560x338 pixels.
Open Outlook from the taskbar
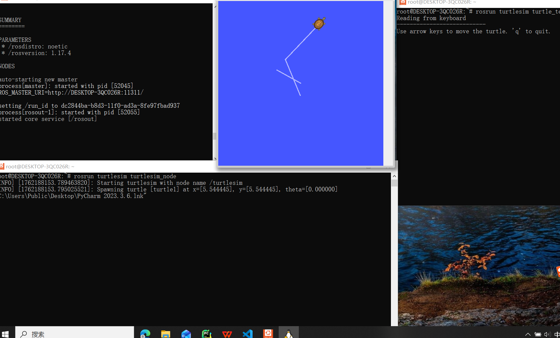(x=186, y=334)
